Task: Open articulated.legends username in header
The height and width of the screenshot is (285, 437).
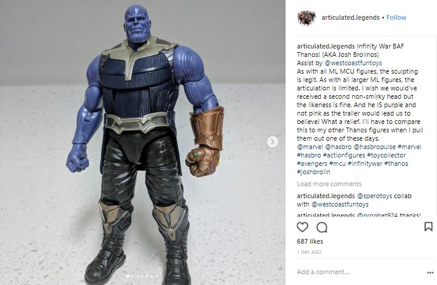Action: 351,17
